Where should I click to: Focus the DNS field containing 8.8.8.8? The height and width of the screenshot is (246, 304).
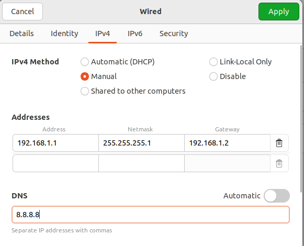pos(151,215)
